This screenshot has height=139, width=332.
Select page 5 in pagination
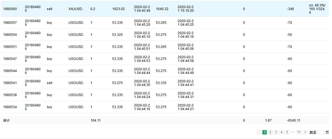[x=287, y=132]
